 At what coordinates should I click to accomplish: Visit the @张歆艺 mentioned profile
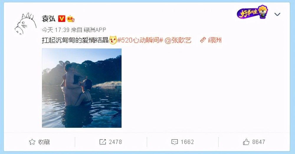click(x=178, y=40)
